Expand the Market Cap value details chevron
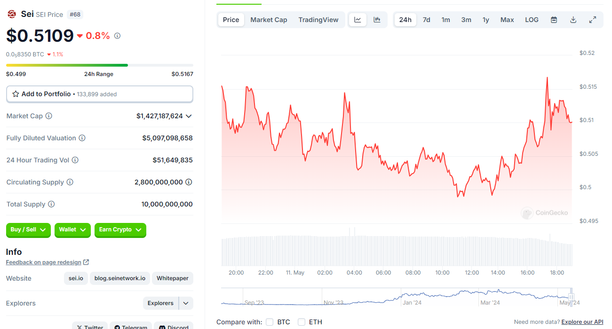The image size is (612, 329). pos(189,116)
